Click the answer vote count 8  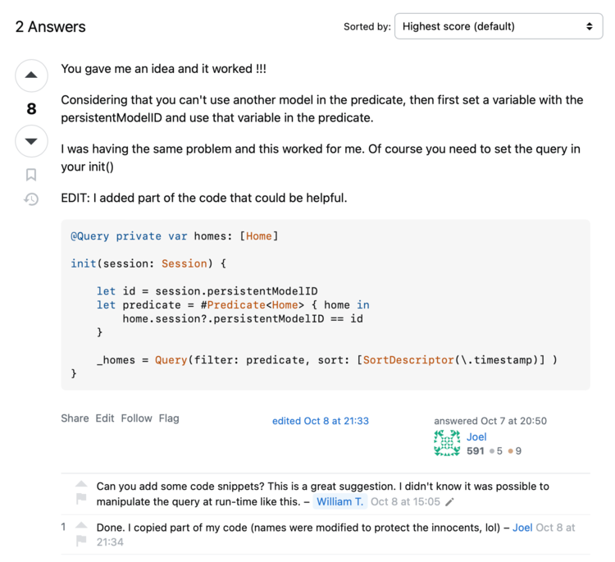pyautogui.click(x=31, y=109)
